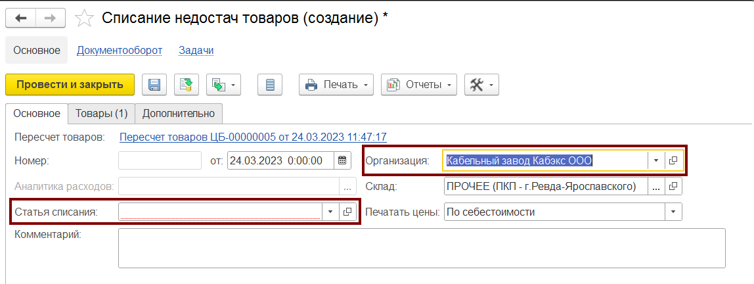Expand the Печатать цены dropdown
The image size is (754, 284).
tap(673, 212)
